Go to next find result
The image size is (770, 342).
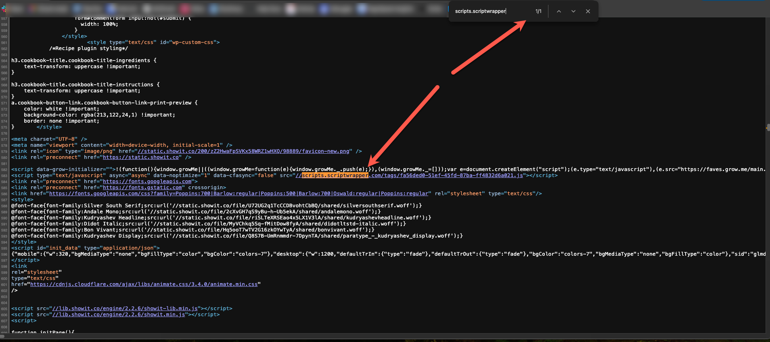click(x=573, y=11)
